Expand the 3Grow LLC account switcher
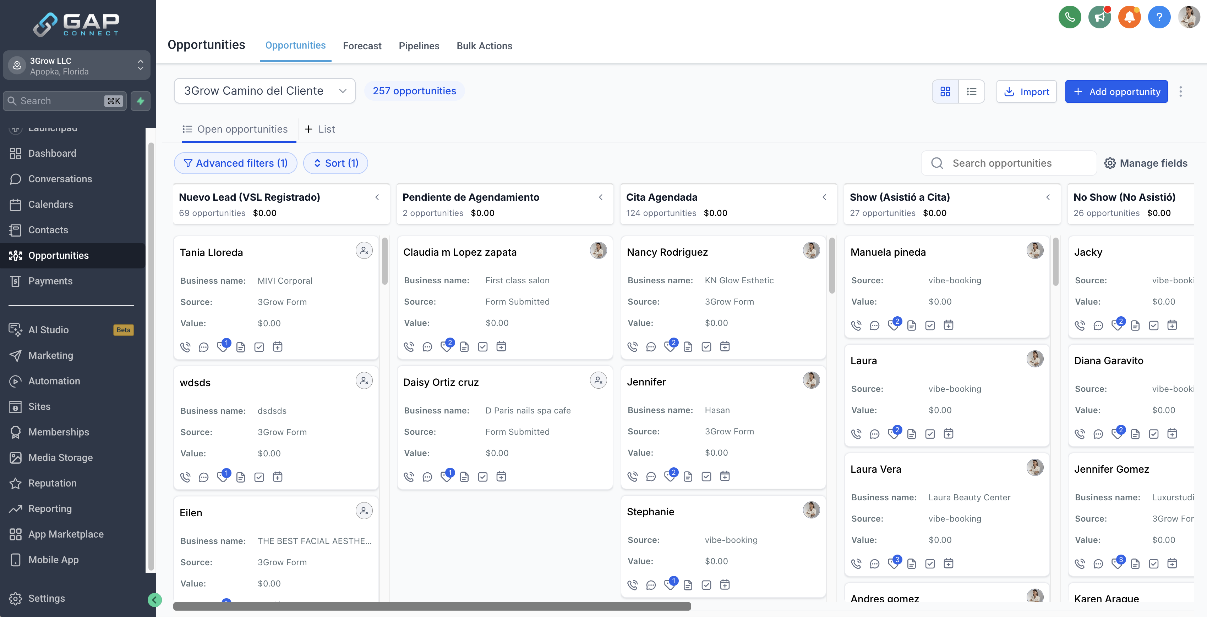Screen dimensions: 1207x617 point(77,66)
